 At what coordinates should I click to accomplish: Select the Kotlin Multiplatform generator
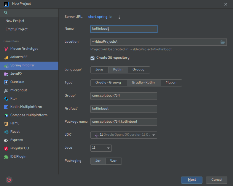[29, 107]
